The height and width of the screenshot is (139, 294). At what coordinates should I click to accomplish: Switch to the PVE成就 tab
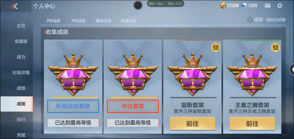click(x=78, y=21)
